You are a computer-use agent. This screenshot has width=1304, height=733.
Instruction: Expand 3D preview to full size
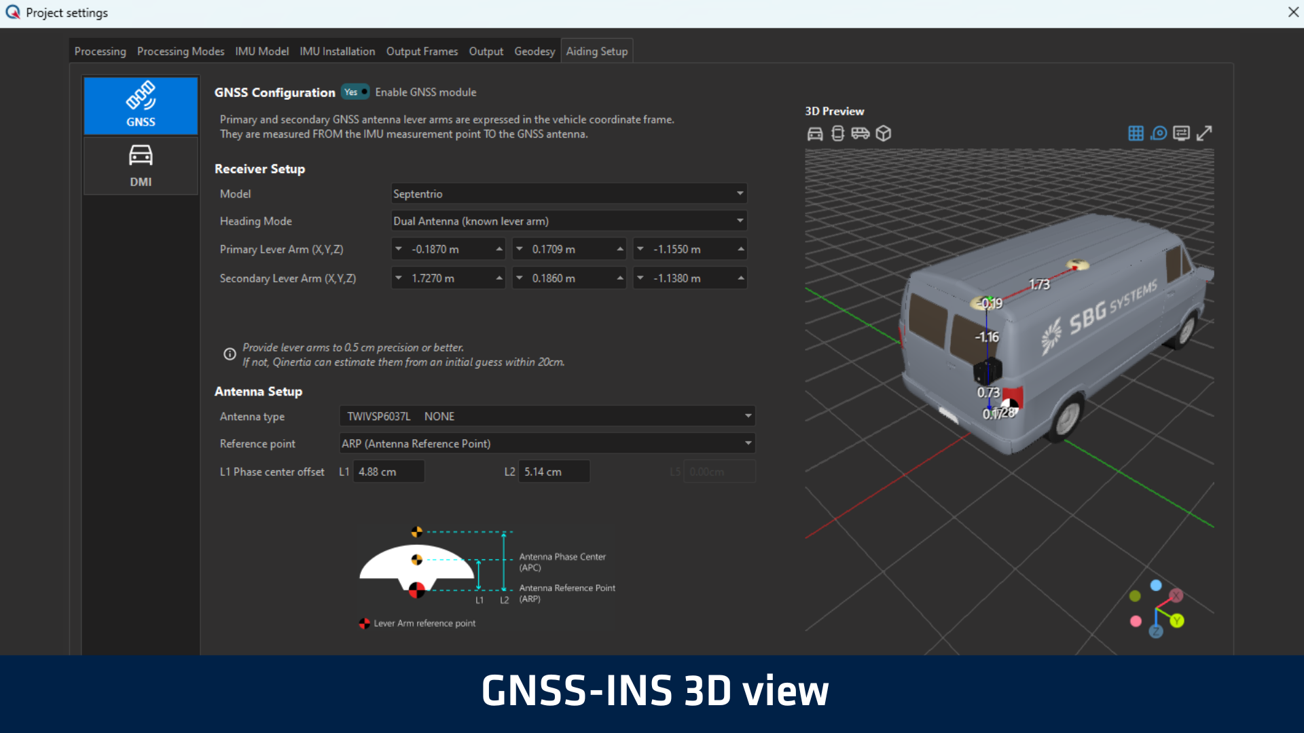pyautogui.click(x=1204, y=134)
